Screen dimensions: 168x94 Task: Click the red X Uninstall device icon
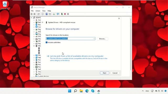point(65,14)
